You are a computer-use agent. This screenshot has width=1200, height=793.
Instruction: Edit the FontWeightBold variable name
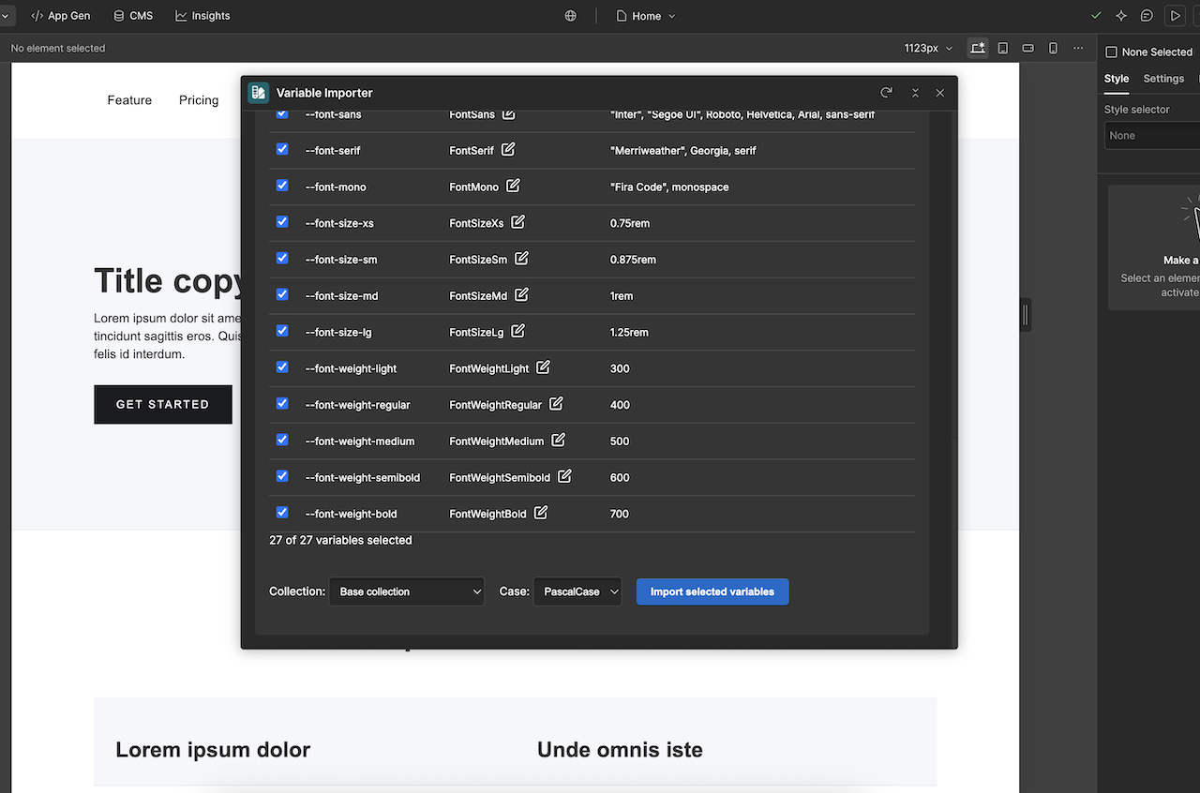(541, 513)
